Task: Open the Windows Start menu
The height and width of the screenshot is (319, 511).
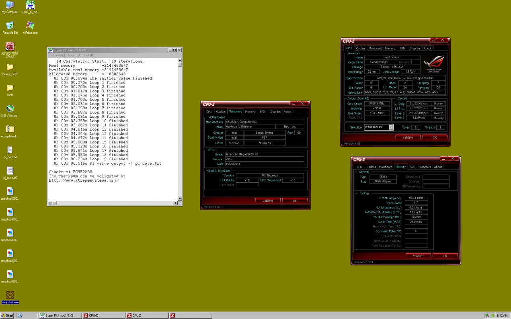Action: [x=7, y=315]
